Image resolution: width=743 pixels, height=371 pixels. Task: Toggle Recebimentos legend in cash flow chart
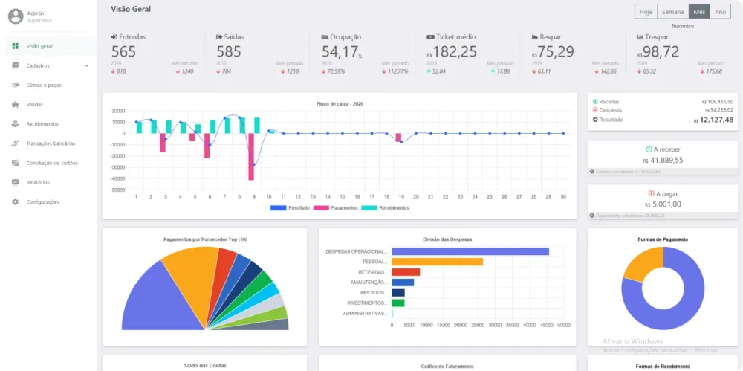(385, 207)
